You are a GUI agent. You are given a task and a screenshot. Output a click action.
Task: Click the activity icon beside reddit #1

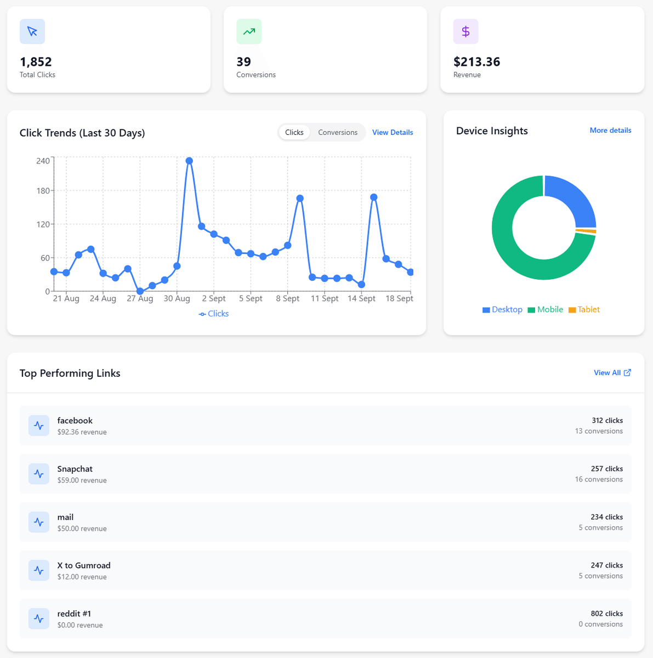[x=39, y=619]
